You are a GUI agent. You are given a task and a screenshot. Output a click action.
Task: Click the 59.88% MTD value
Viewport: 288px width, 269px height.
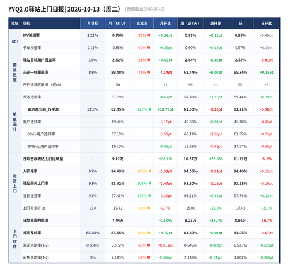click(x=118, y=73)
